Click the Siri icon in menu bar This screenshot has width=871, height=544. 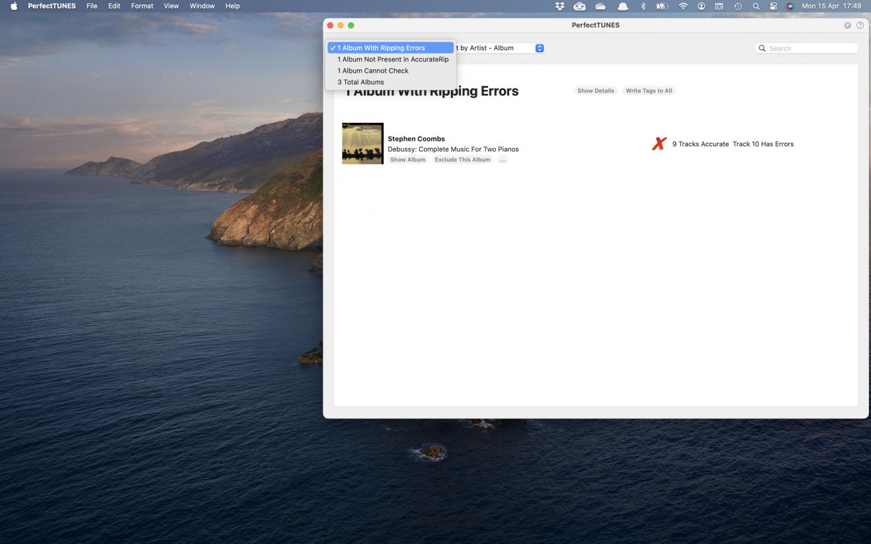790,6
